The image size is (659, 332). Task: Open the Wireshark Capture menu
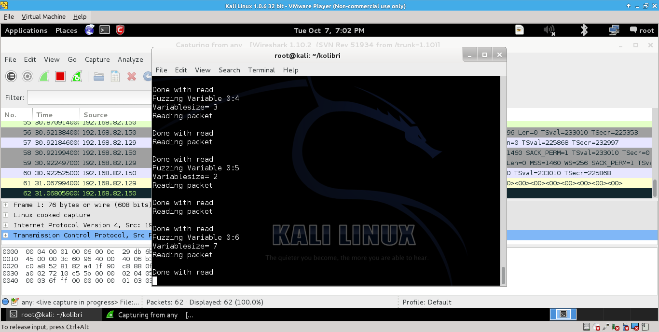point(97,59)
